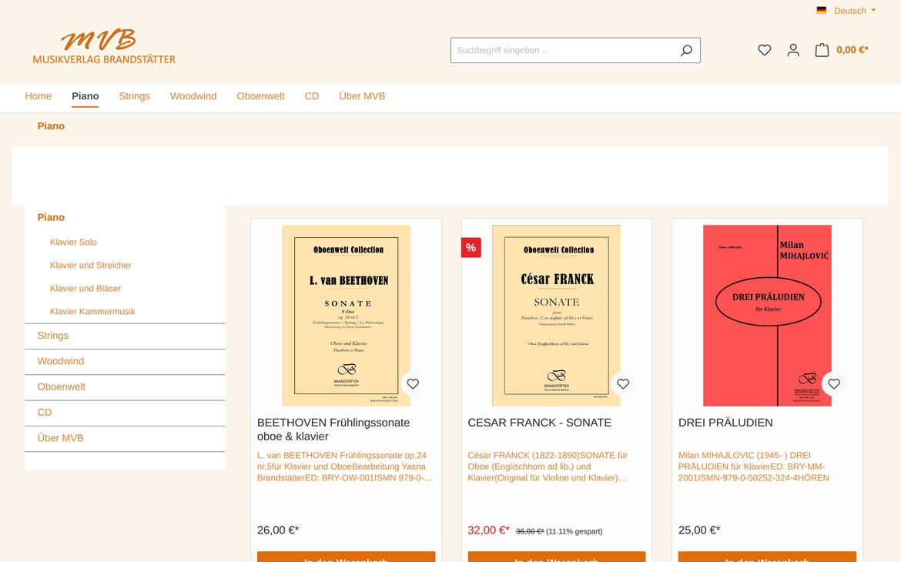Add Drei Präludien to cart

point(767,557)
